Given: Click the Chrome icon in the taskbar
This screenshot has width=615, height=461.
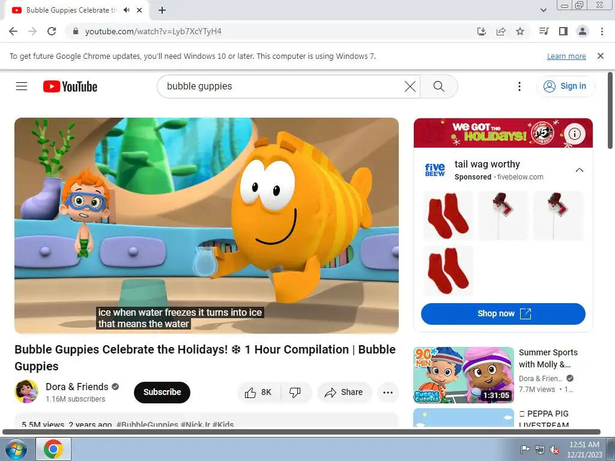Looking at the screenshot, I should point(53,449).
